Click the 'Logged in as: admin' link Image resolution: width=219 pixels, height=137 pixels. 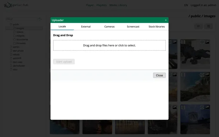pyautogui.click(x=203, y=5)
